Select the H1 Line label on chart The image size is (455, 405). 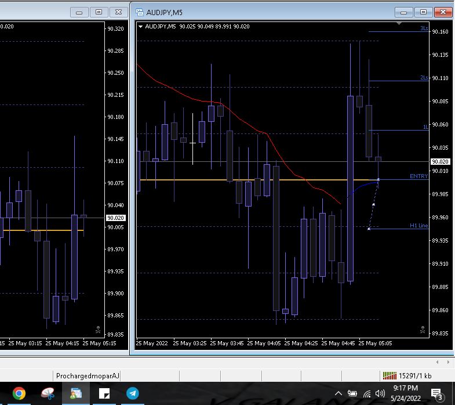point(418,225)
